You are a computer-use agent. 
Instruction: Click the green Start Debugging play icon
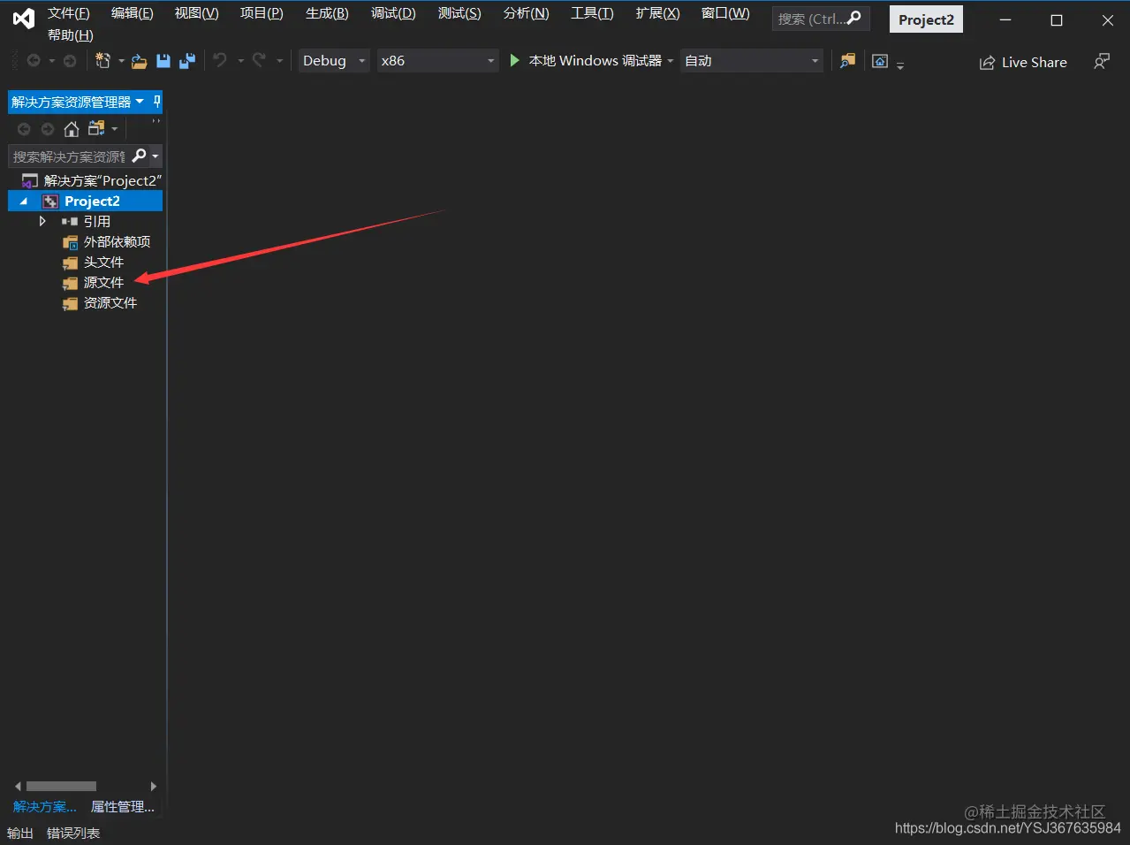(514, 60)
